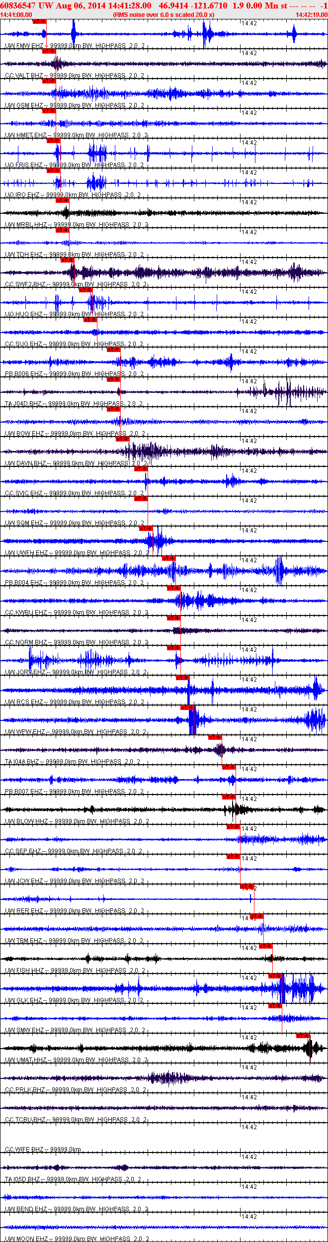The height and width of the screenshot is (1242, 328).
Task: Click the UW FMW EHZ station label
Action: pos(75,46)
